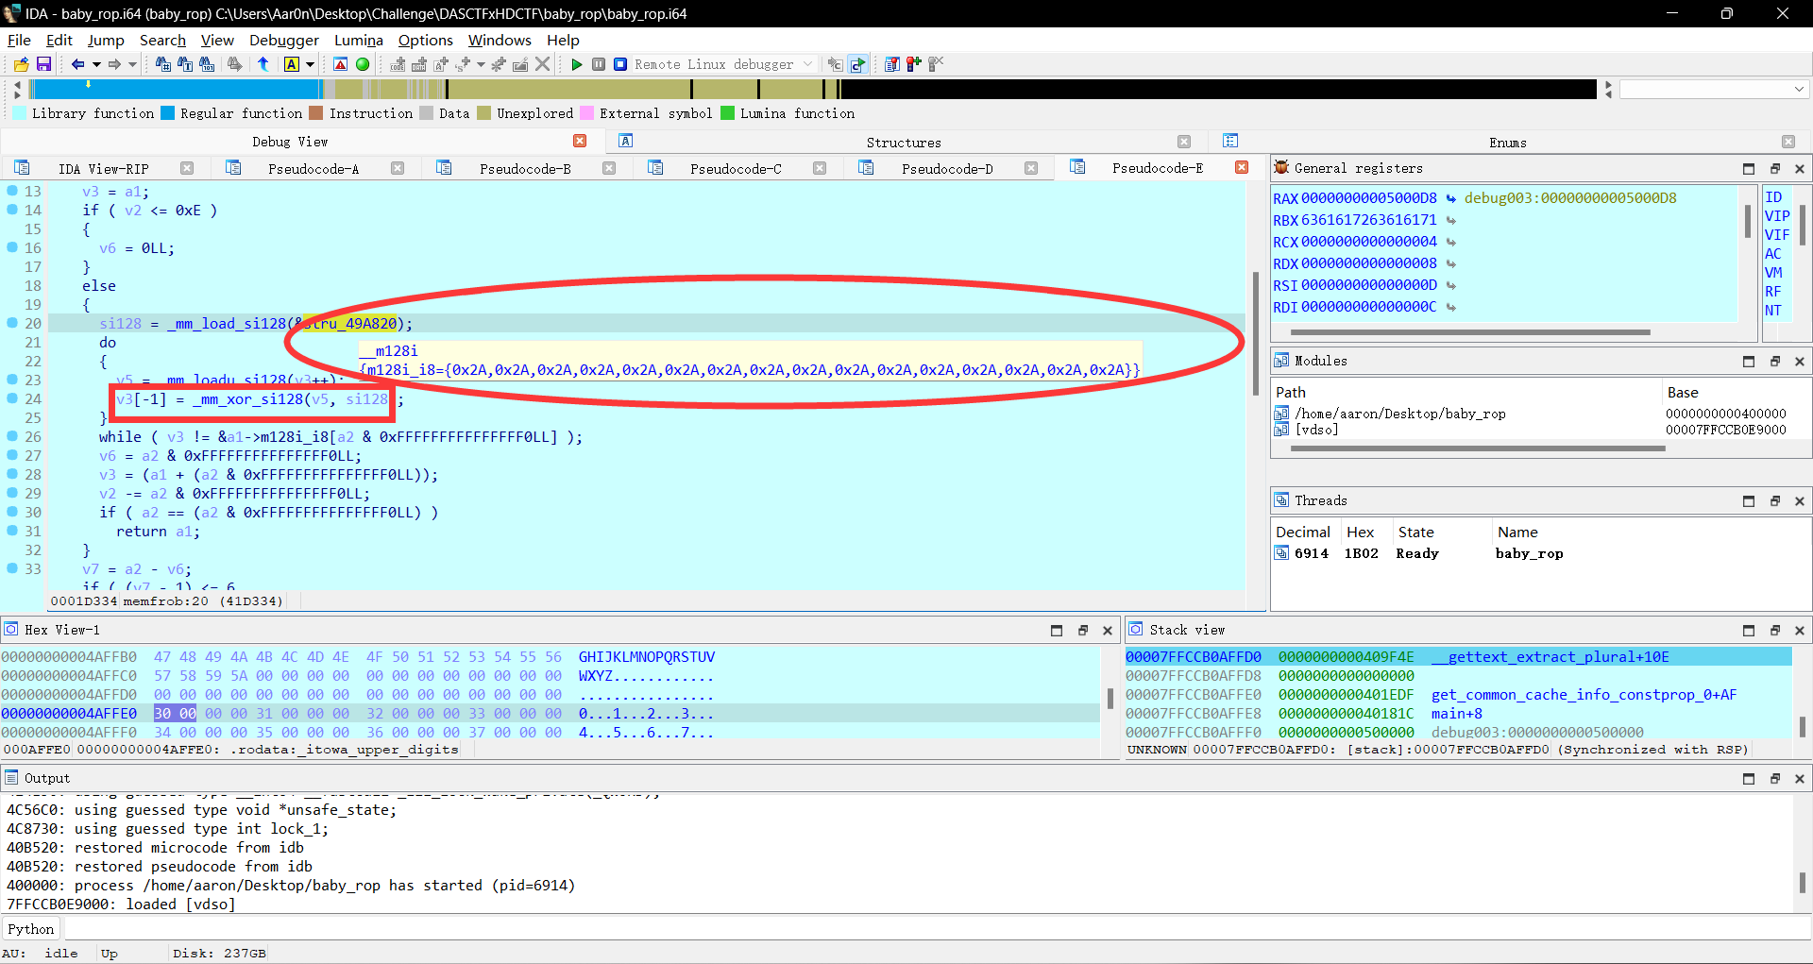This screenshot has width=1813, height=964.
Task: Switch to the Pseudocode-A tab
Action: coord(313,168)
